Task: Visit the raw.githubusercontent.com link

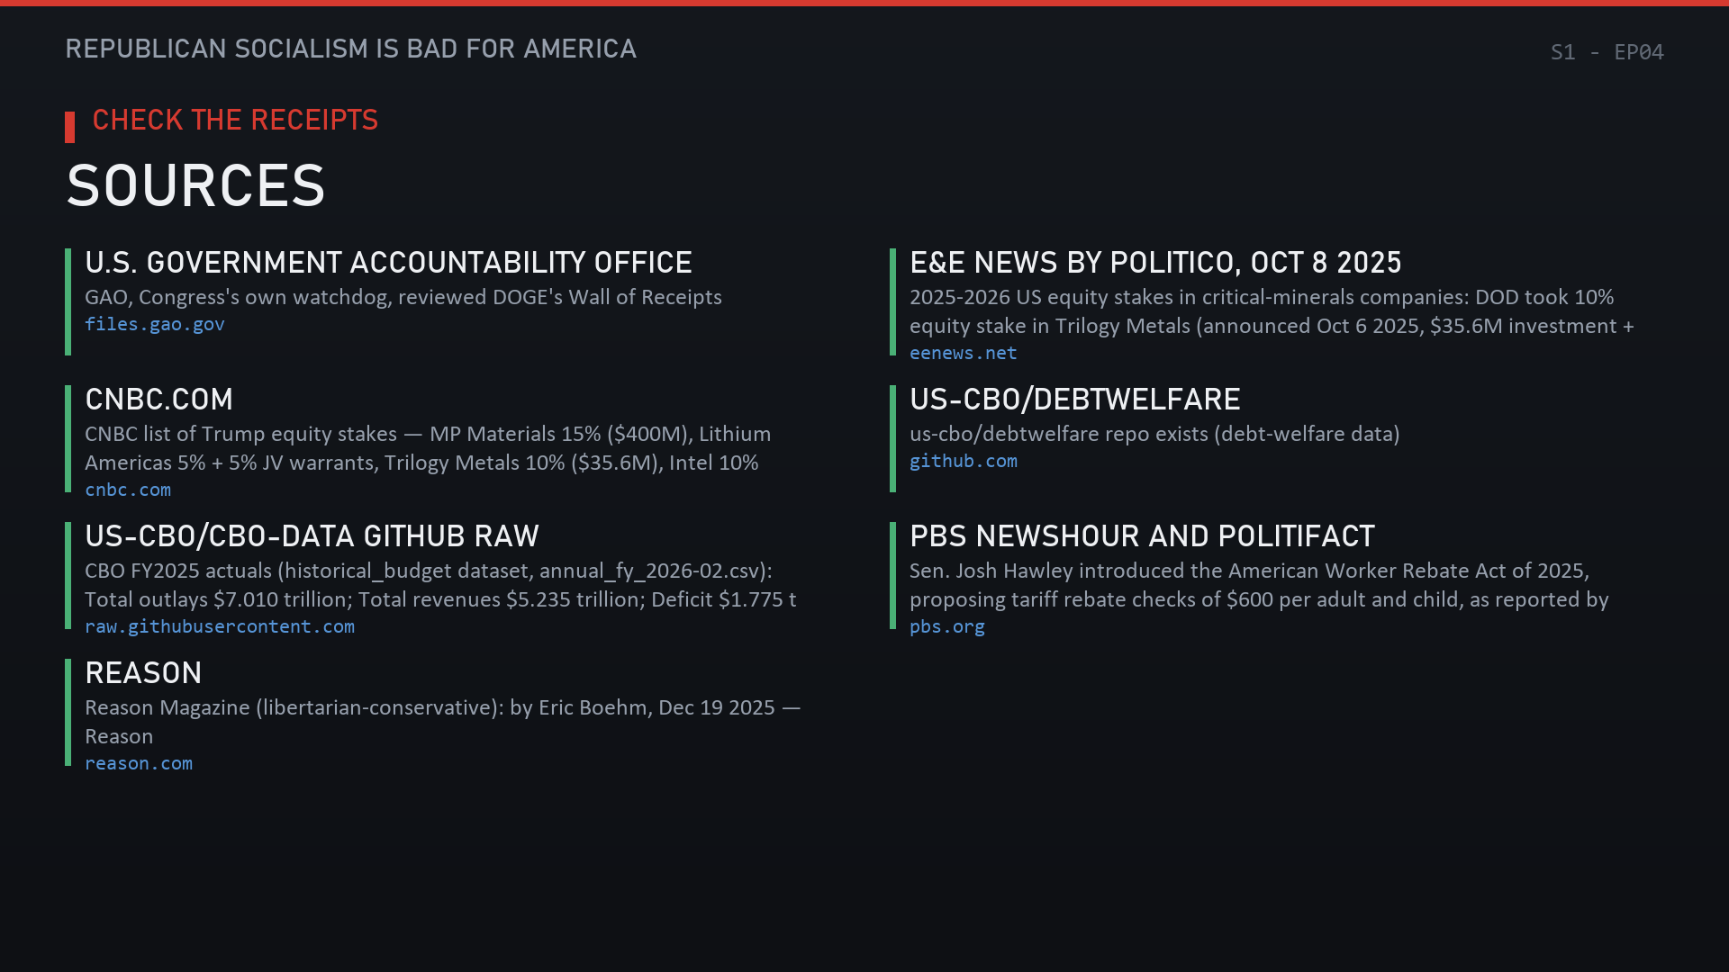Action: (x=220, y=627)
